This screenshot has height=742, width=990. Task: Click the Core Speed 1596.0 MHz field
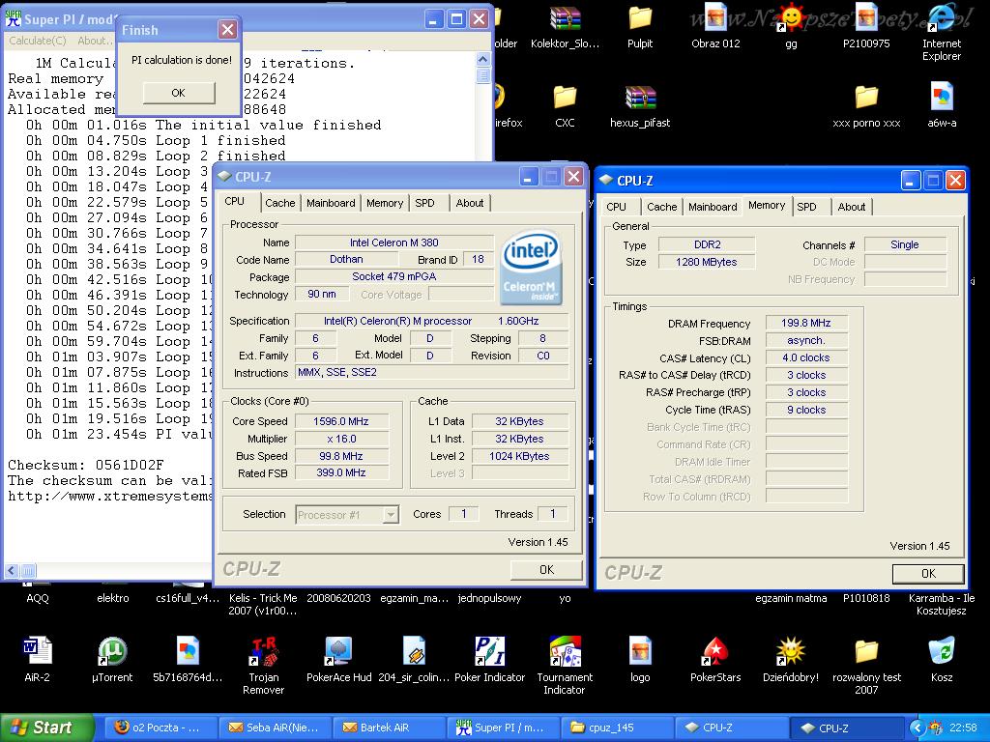click(x=341, y=421)
